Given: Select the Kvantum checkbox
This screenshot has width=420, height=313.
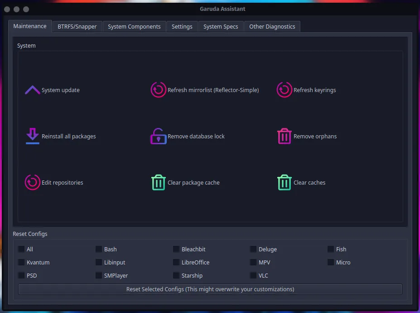Looking at the screenshot, I should click(20, 262).
